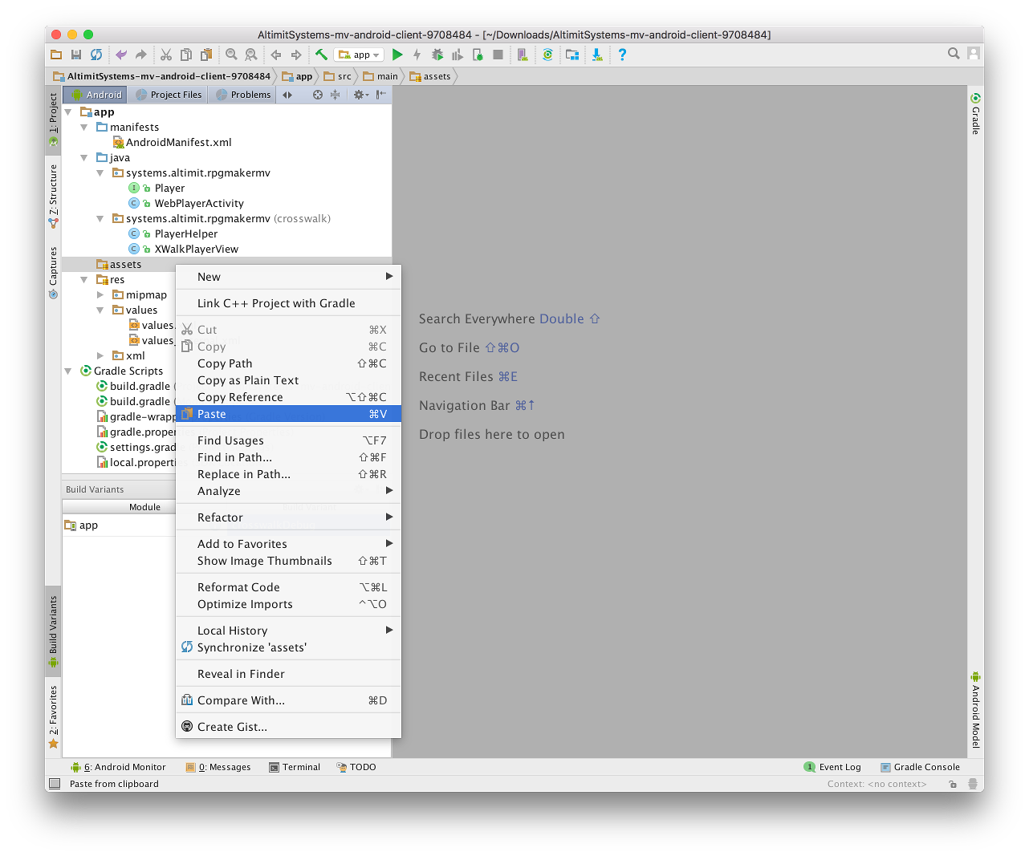
Task: Click the Sync Project with Gradle Files icon
Action: tap(547, 55)
